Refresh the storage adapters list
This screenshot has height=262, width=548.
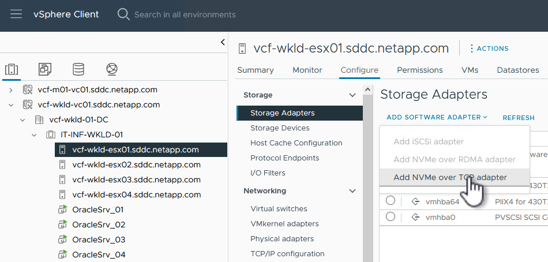(x=519, y=118)
